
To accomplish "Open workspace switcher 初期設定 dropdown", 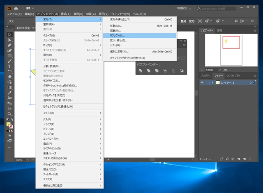I will [x=184, y=8].
